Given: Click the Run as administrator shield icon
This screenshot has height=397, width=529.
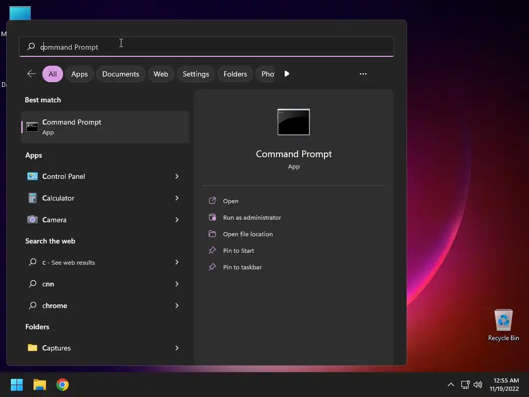Looking at the screenshot, I should coord(212,217).
